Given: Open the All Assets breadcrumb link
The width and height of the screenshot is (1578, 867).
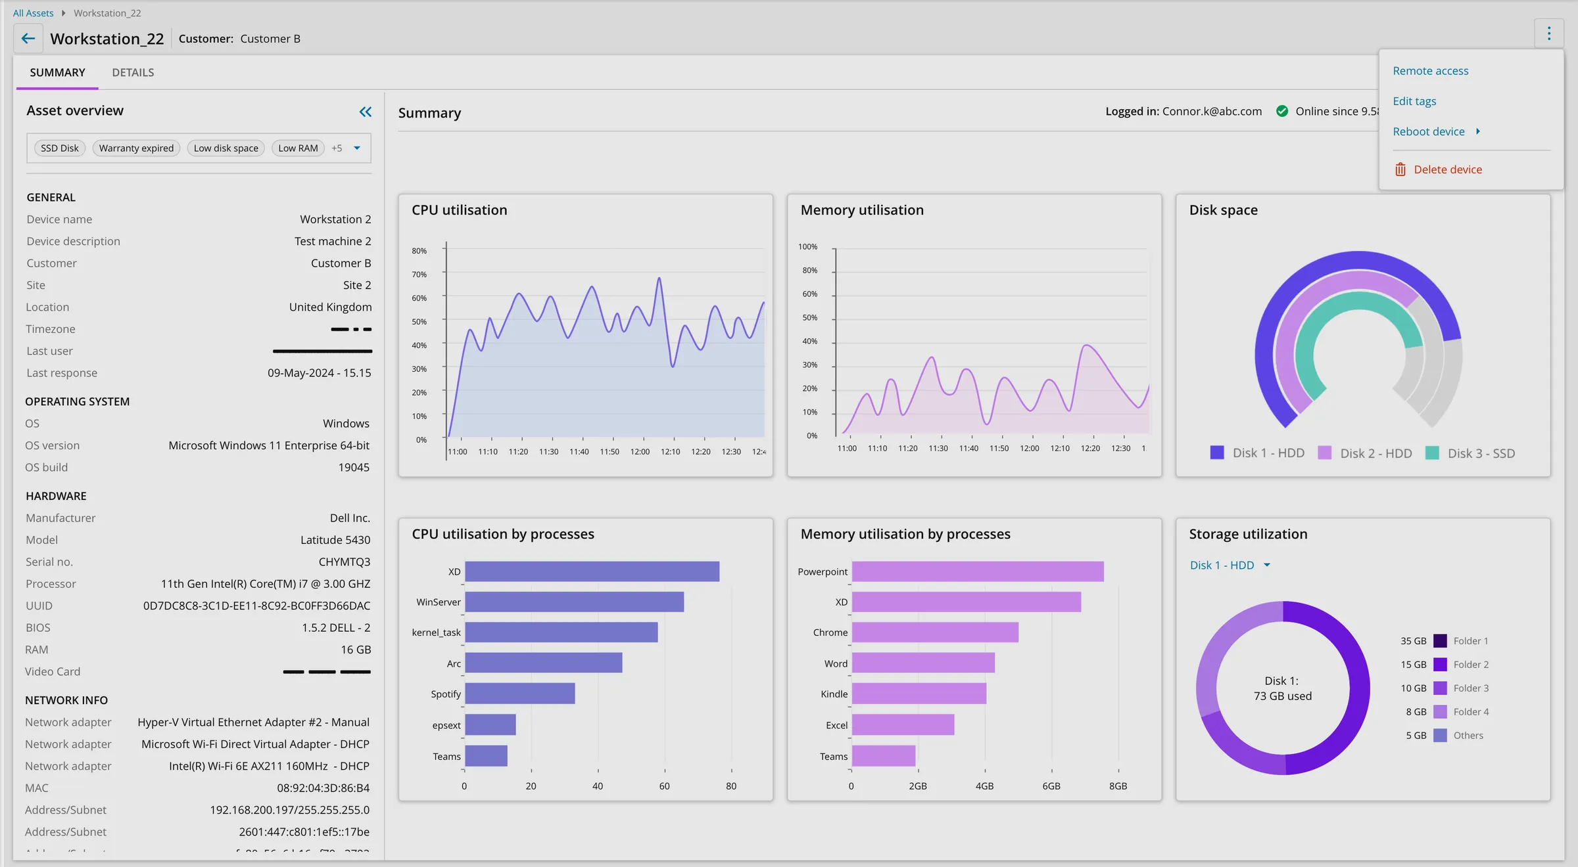Looking at the screenshot, I should [34, 13].
